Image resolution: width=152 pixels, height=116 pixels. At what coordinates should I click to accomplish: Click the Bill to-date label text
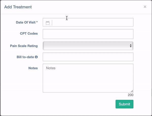point(25,57)
